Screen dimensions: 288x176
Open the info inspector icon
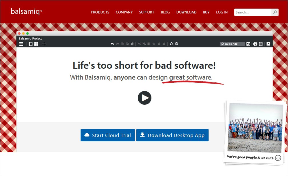255,44
